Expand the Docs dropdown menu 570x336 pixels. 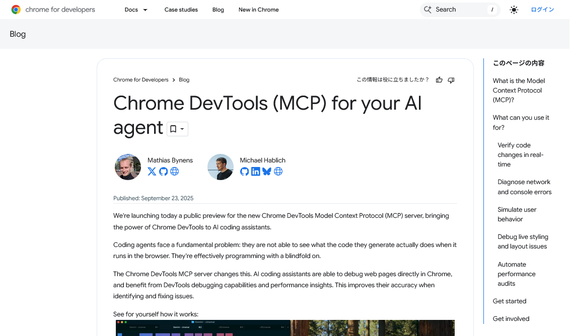pyautogui.click(x=136, y=10)
